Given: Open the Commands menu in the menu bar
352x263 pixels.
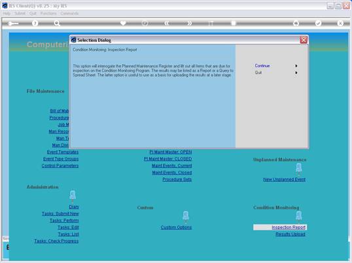Looking at the screenshot, I should [69, 14].
